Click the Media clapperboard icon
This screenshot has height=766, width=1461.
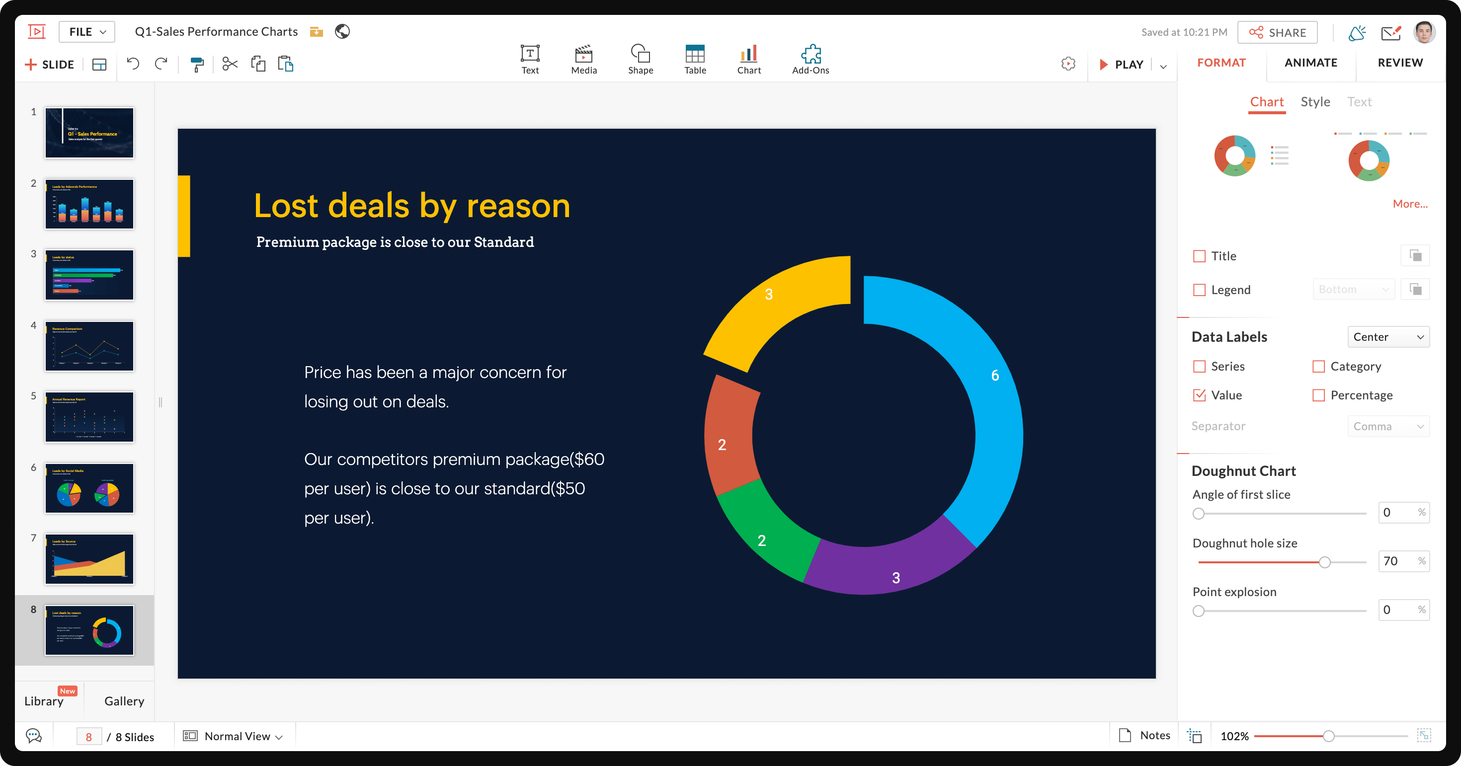[583, 59]
